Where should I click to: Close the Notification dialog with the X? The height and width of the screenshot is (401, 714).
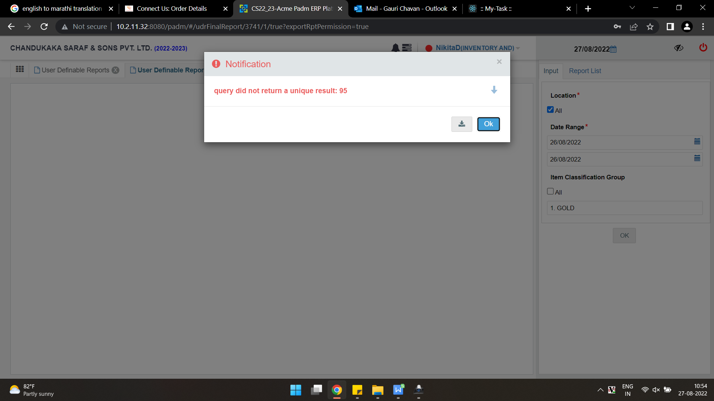click(499, 62)
